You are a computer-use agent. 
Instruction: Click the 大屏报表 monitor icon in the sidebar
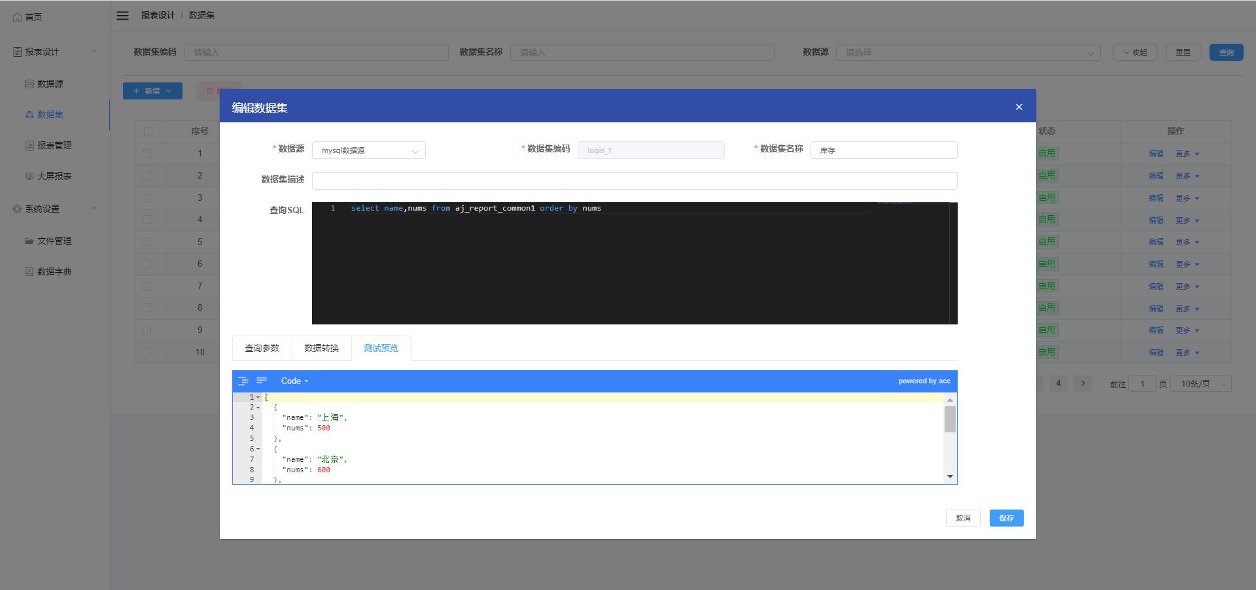(x=29, y=176)
